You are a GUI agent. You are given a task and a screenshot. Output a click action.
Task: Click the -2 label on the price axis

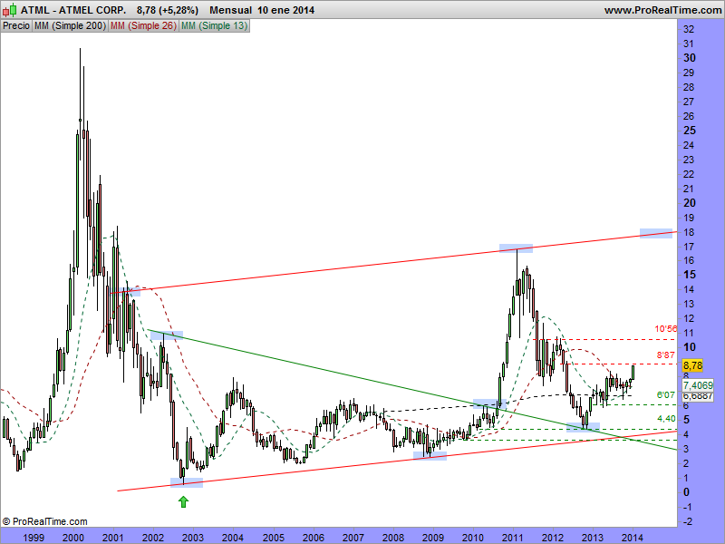(688, 521)
